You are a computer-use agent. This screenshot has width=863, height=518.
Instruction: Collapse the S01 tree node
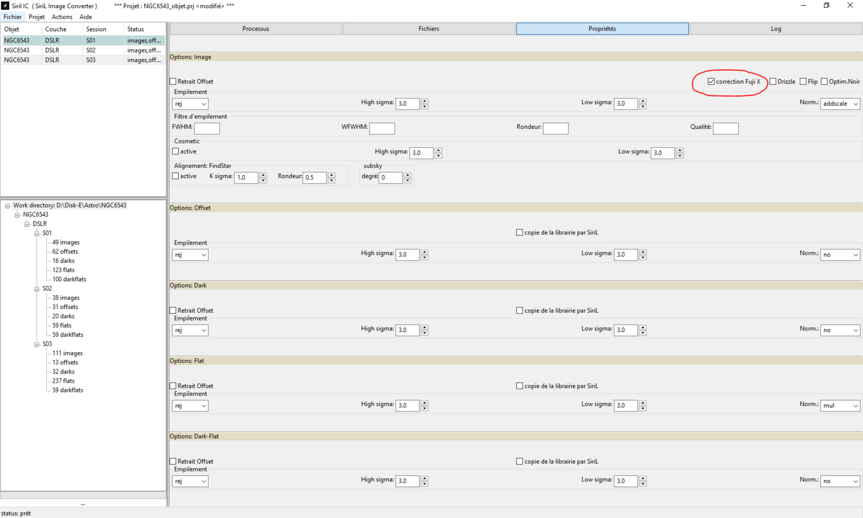pos(37,233)
